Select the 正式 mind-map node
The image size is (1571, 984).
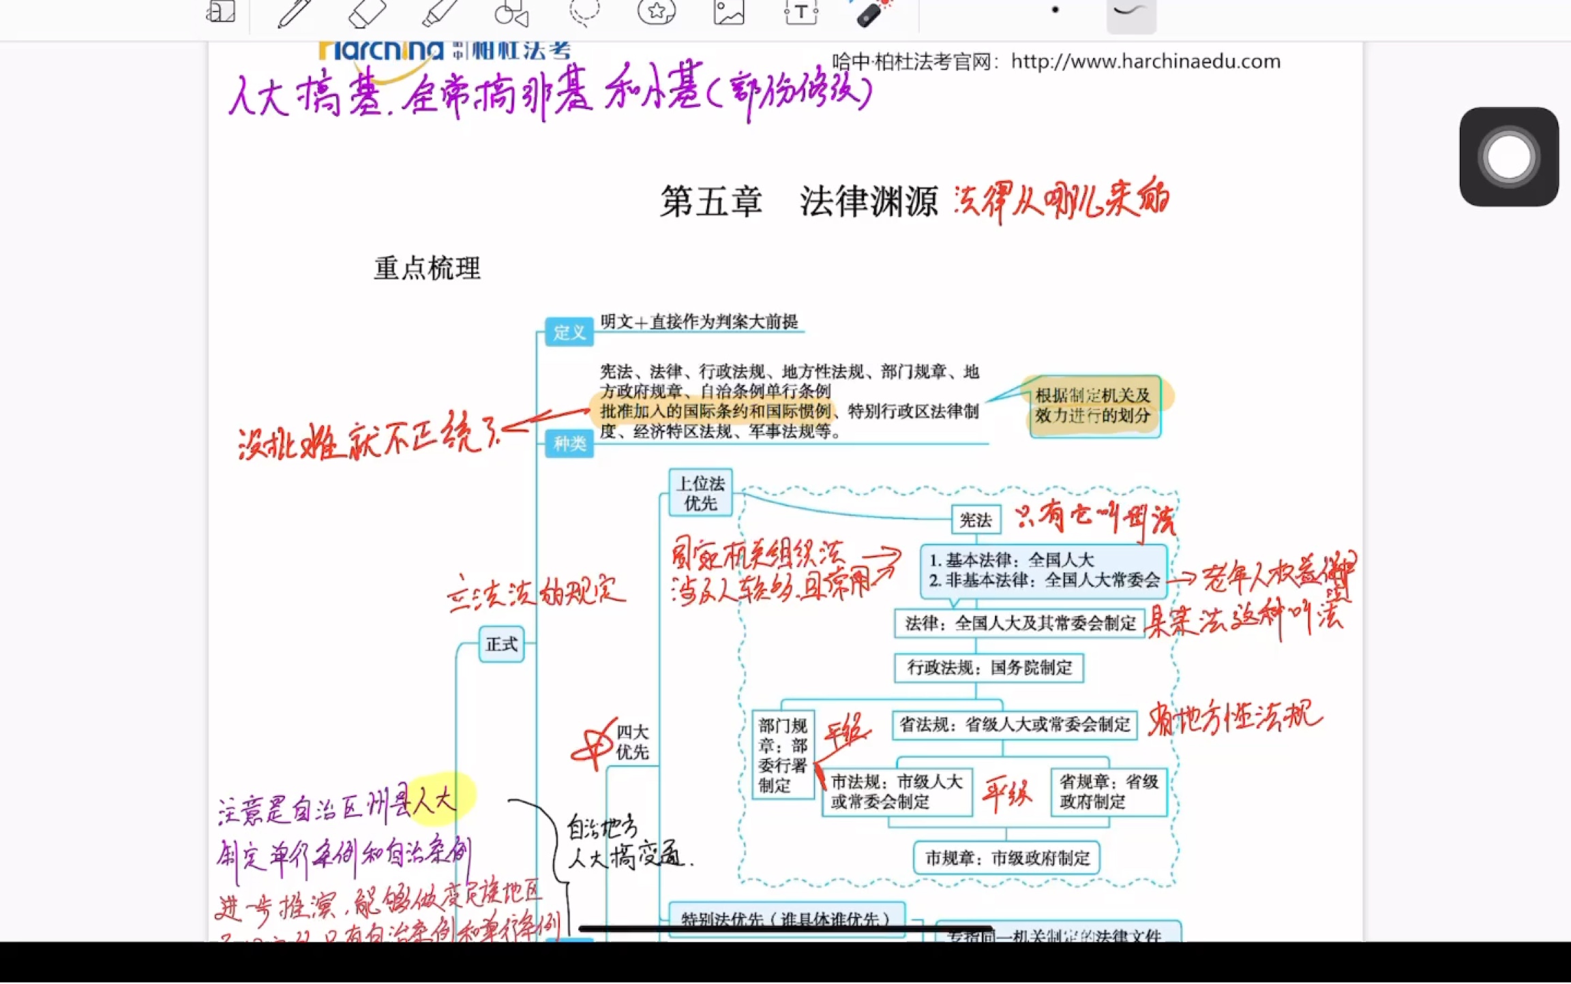point(501,644)
